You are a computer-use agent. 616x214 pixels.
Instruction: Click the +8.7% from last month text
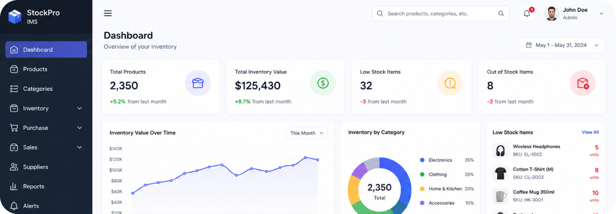263,102
